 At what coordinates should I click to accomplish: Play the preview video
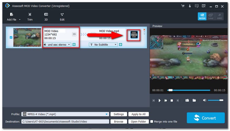(160, 100)
